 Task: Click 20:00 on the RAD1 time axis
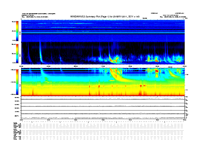click(x=157, y=66)
